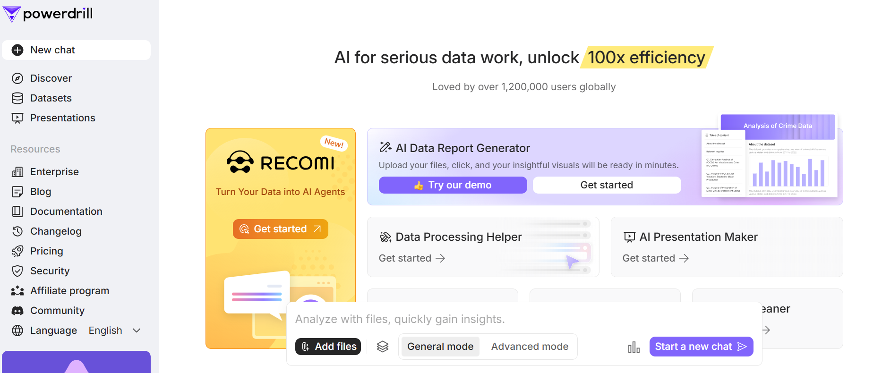Click the Powerdrill logo icon
This screenshot has height=373, width=882.
[x=11, y=14]
